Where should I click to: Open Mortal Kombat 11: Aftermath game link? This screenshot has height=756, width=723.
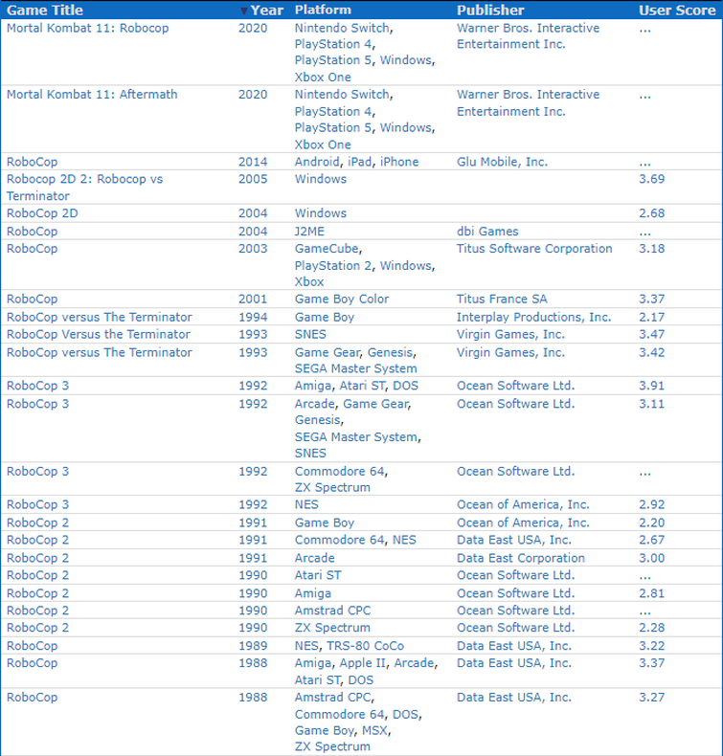coord(92,95)
